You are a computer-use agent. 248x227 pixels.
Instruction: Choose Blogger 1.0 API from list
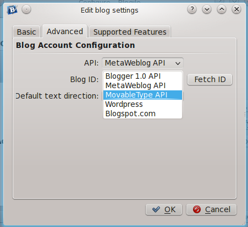click(142, 76)
